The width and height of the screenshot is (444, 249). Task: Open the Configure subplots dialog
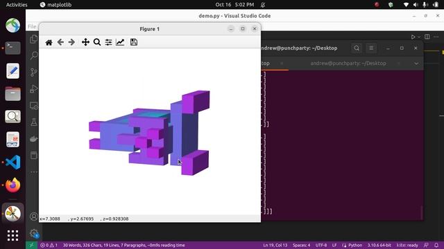point(108,42)
